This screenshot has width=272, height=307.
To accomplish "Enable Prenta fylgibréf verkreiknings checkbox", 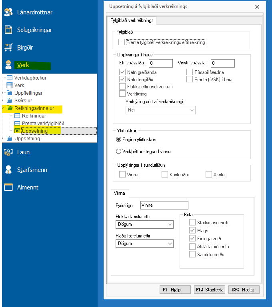I will 122,42.
